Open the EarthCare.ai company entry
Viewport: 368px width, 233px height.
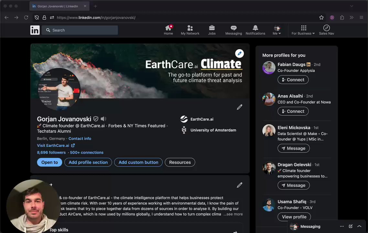[x=197, y=119]
